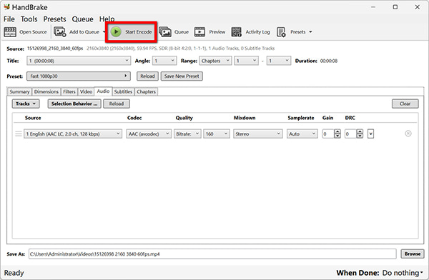This screenshot has height=280, width=429.
Task: Click the Open Source film icon
Action: click(10, 32)
